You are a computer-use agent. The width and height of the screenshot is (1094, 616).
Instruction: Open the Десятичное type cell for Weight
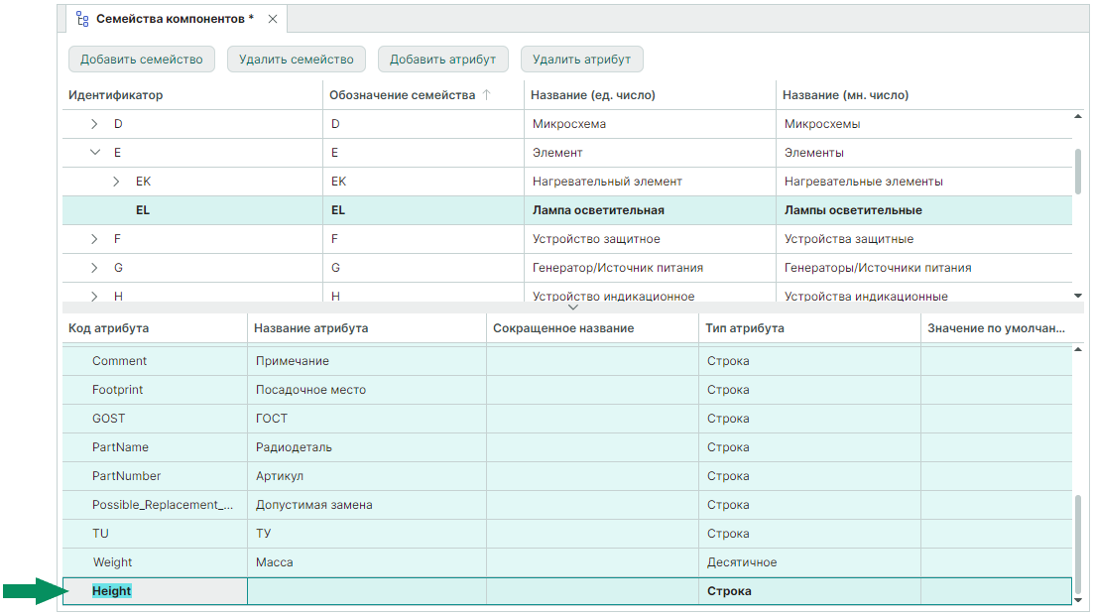pyautogui.click(x=808, y=562)
